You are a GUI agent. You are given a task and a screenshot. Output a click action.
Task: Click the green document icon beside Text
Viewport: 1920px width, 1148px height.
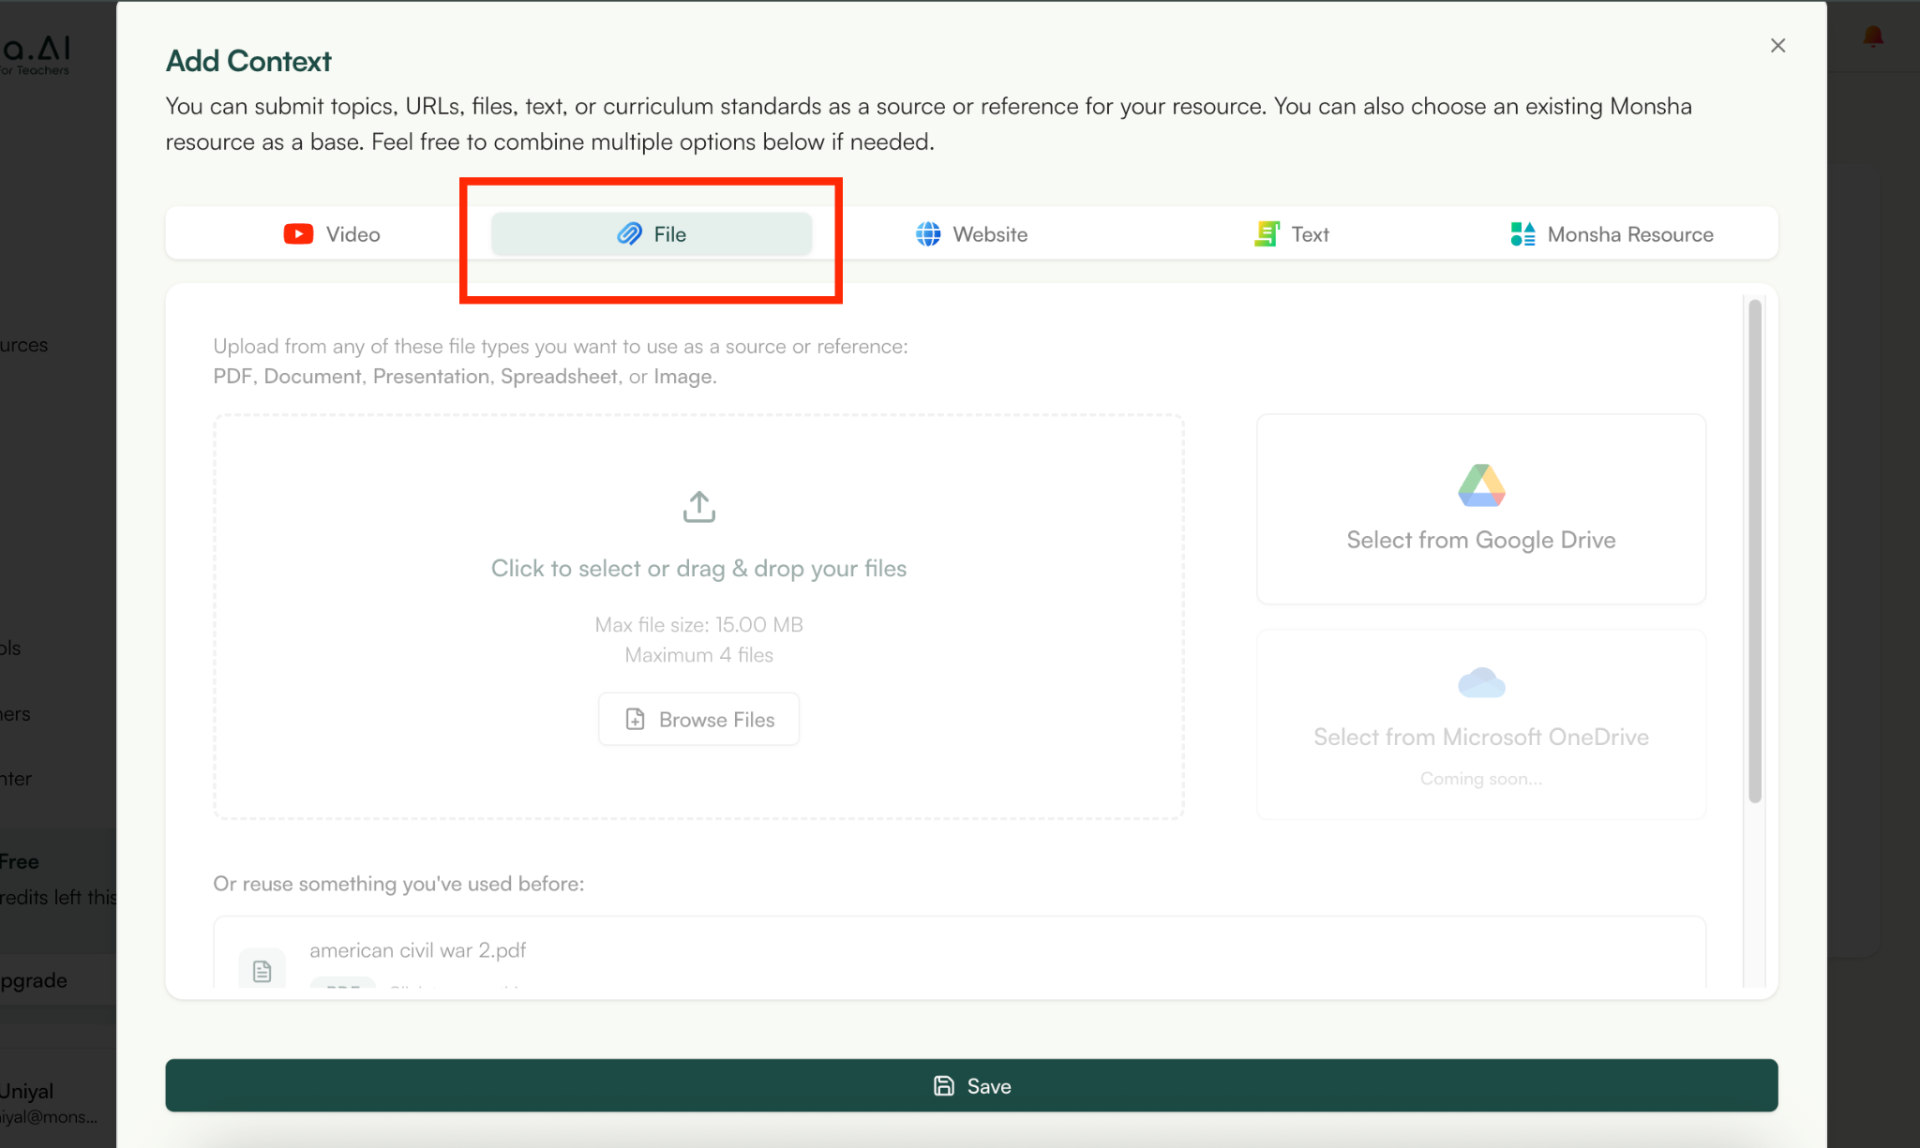pyautogui.click(x=1267, y=233)
